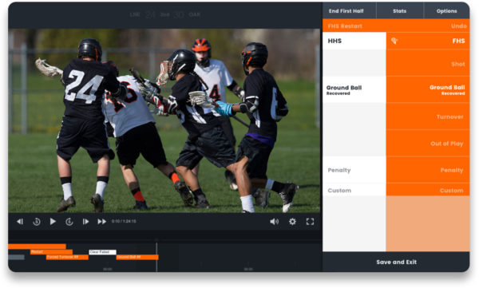Undo the FHS Restart event
This screenshot has width=479, height=288.
[x=458, y=26]
